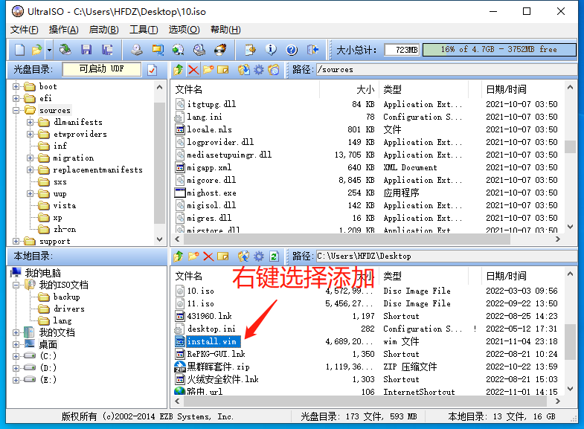Open the 文件(F) menu

(25, 30)
